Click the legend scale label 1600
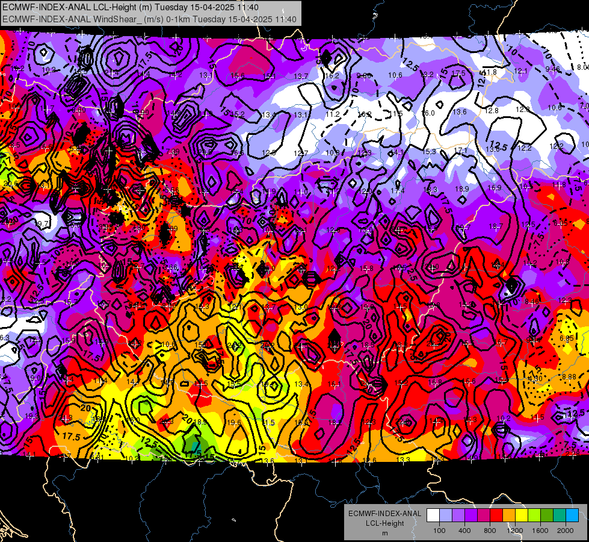 (x=540, y=531)
